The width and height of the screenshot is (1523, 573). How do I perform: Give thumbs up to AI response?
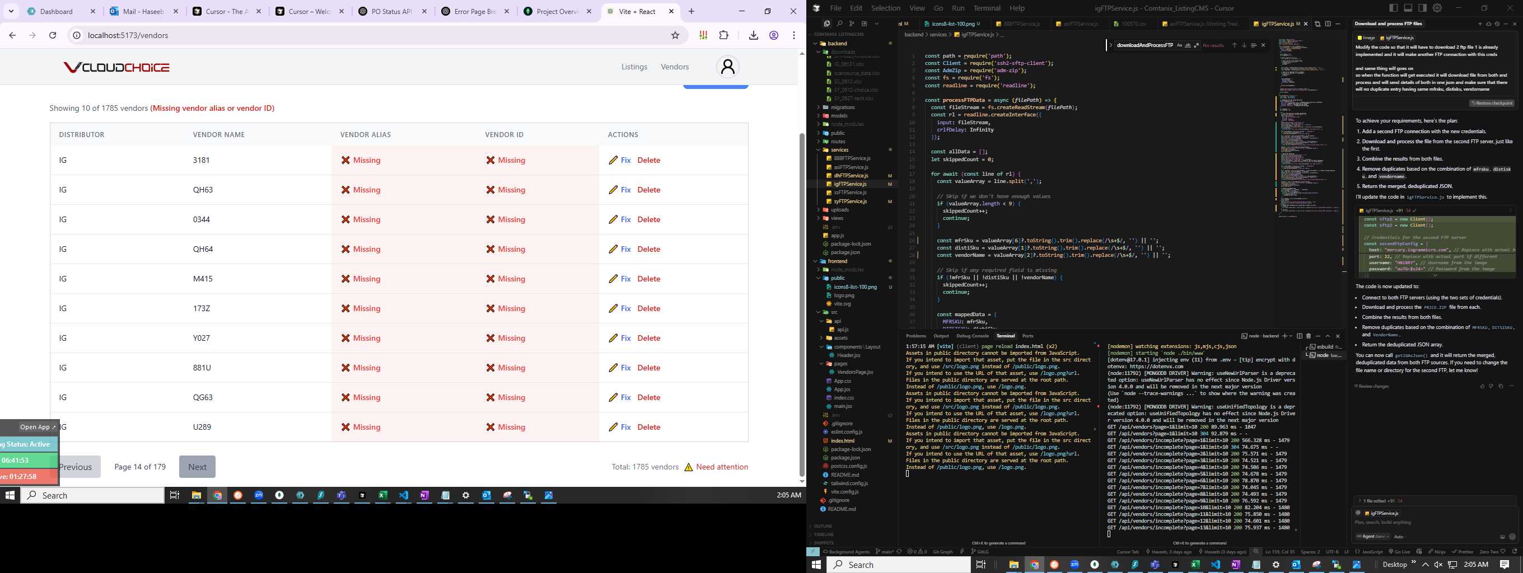point(1482,386)
